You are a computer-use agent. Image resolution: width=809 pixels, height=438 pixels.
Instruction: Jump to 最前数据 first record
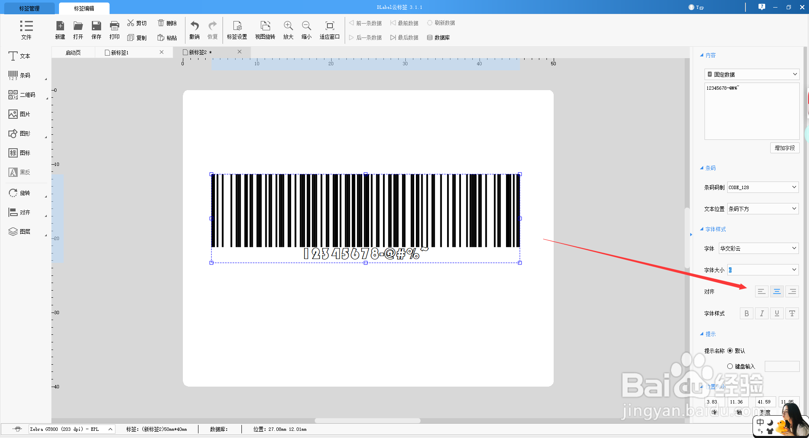(x=404, y=23)
